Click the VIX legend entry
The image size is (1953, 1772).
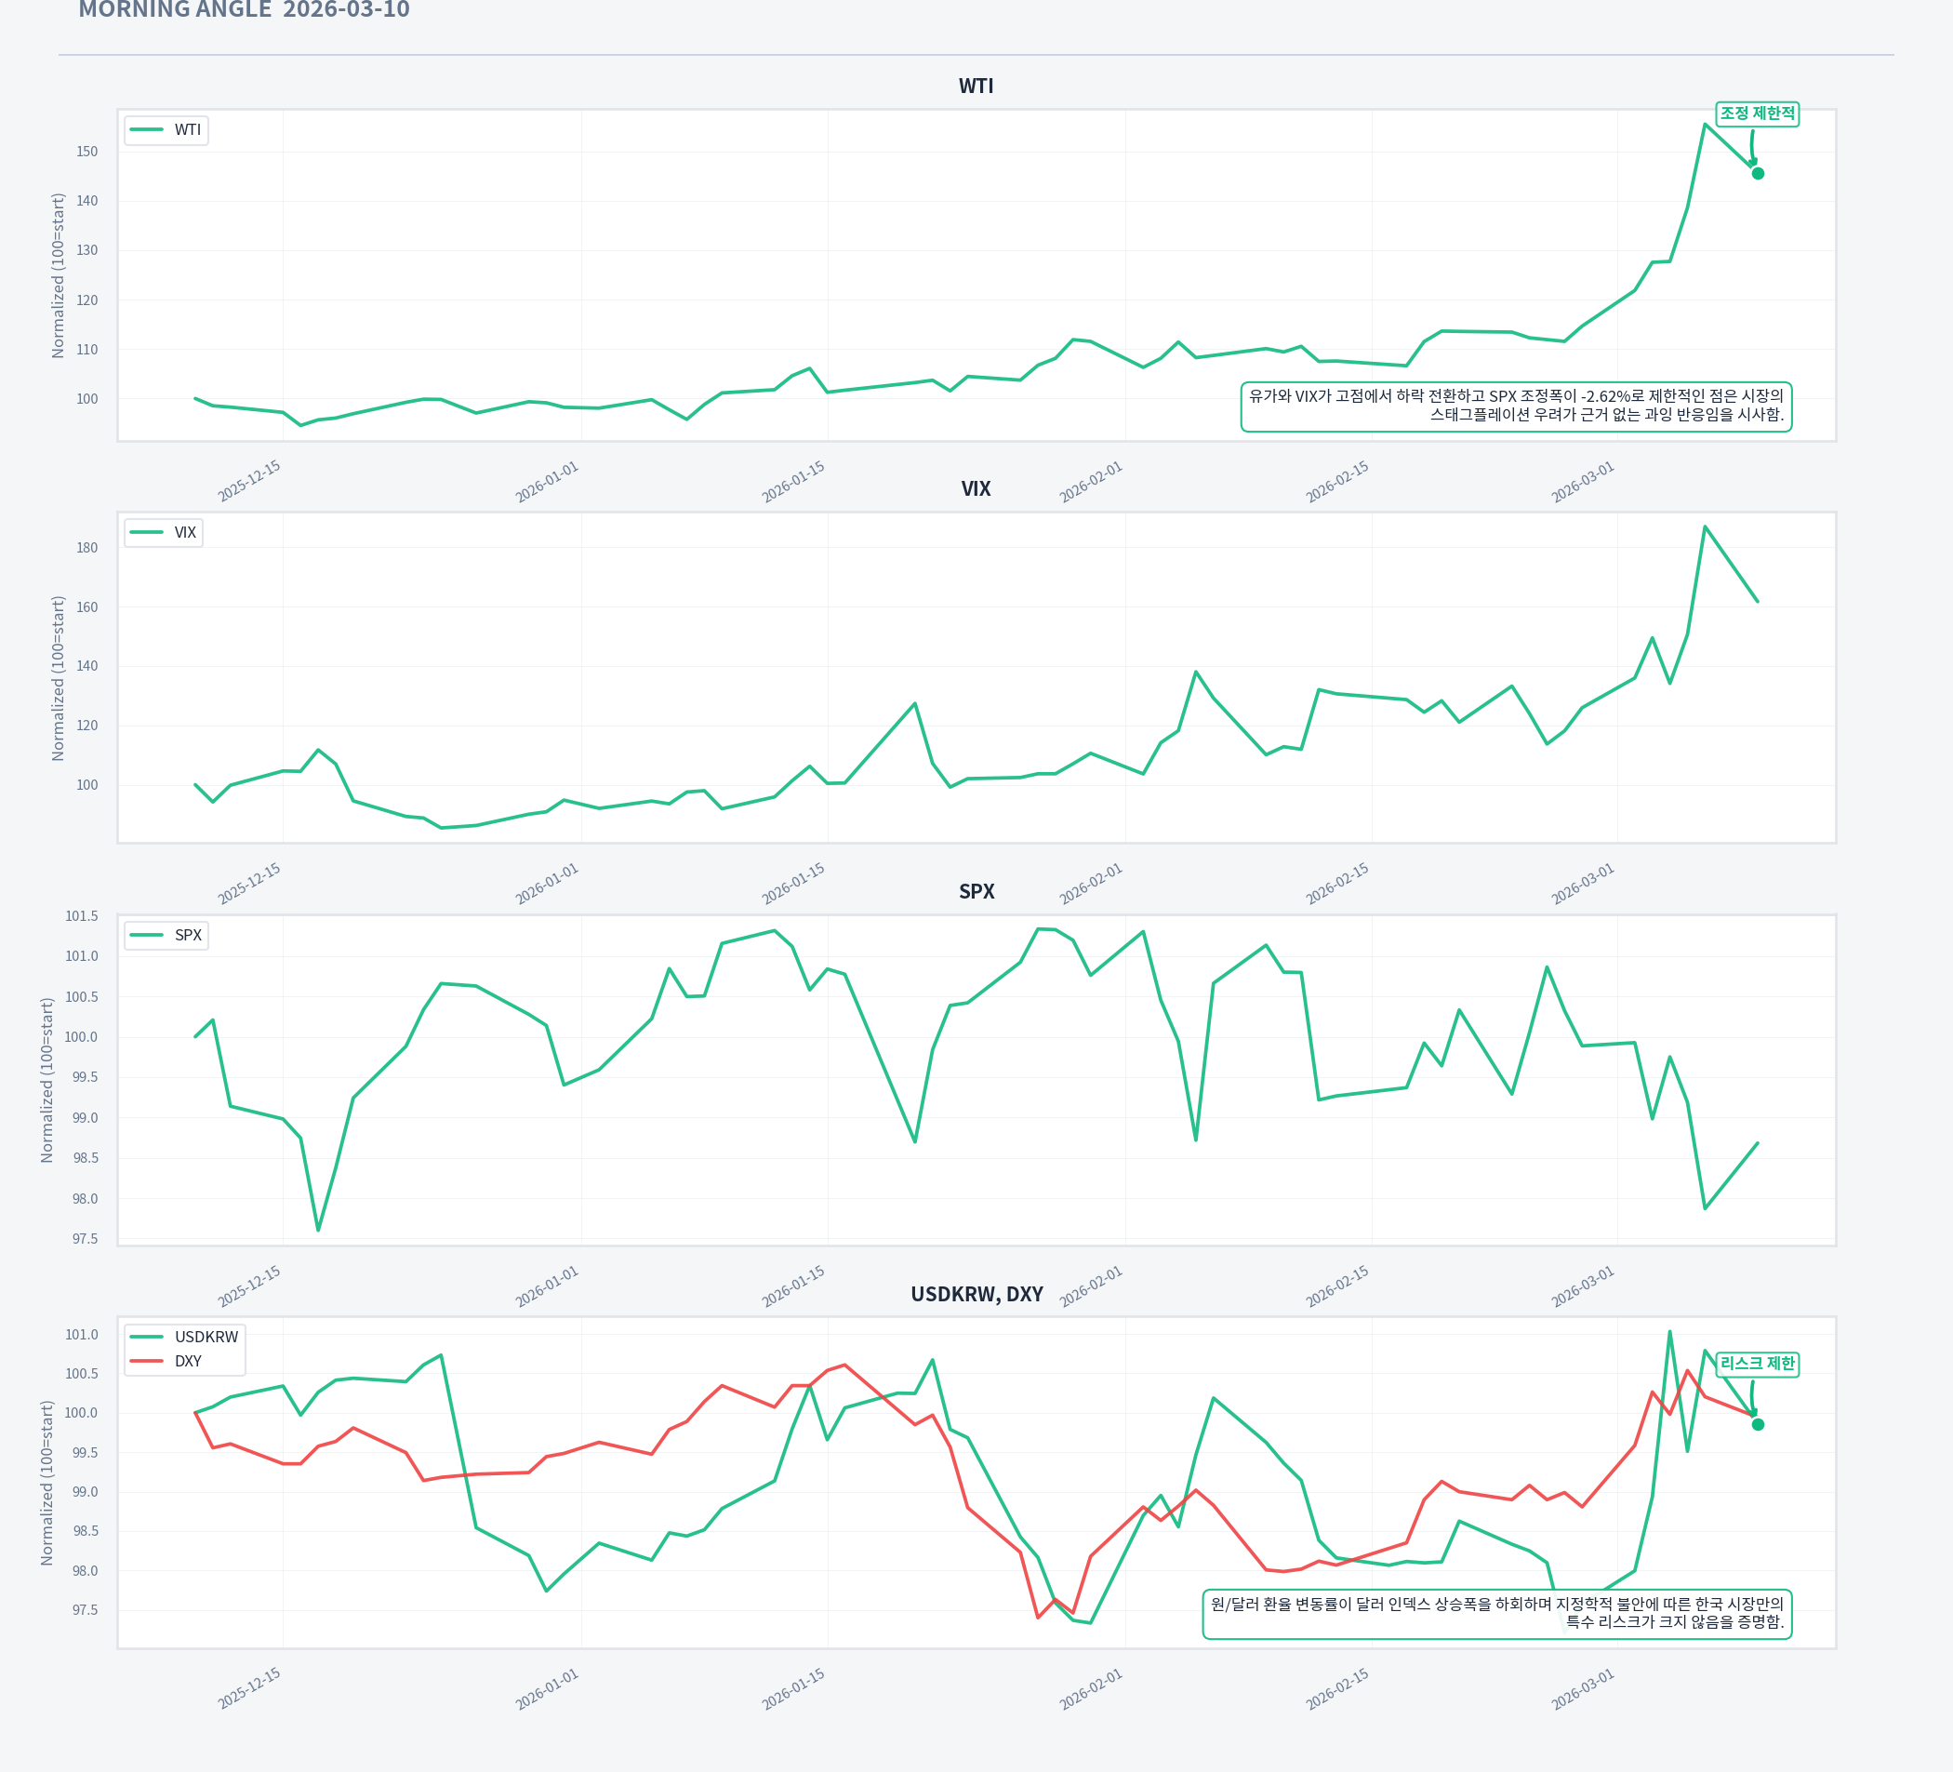click(164, 532)
